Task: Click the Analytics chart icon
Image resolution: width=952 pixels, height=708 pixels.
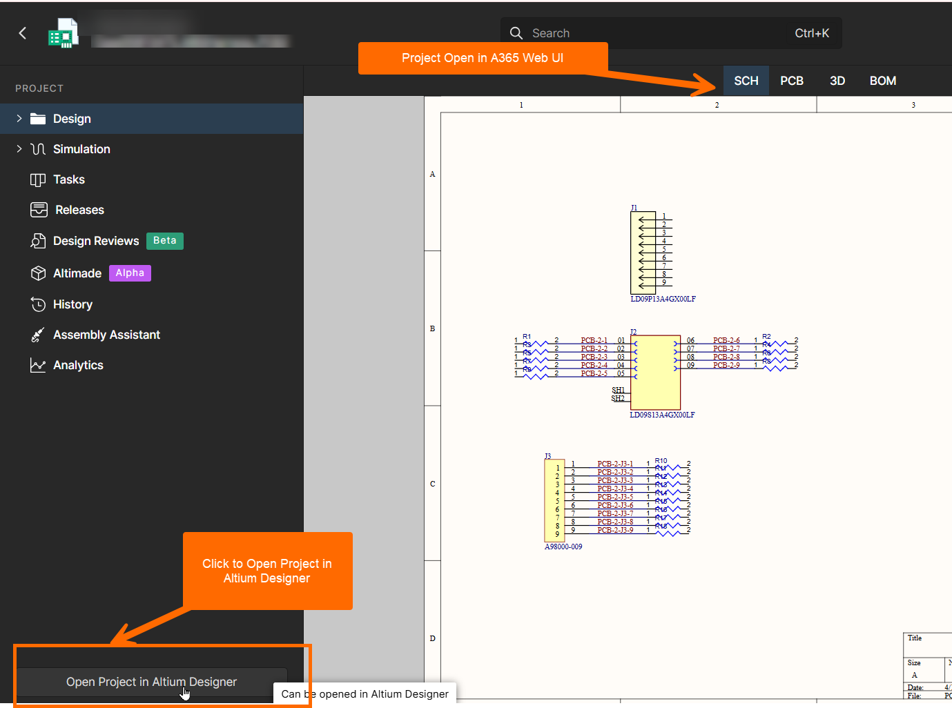Action: tap(38, 365)
